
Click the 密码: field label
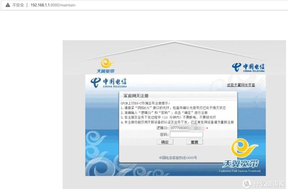click(x=164, y=135)
